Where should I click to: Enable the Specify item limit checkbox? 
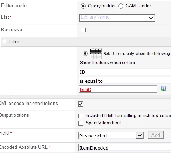[81, 123]
